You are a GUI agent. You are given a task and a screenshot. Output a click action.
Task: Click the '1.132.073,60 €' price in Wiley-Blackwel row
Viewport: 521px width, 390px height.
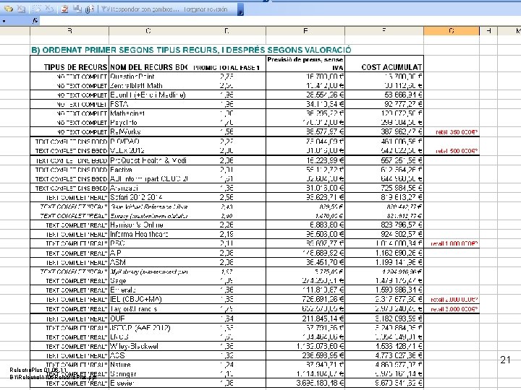click(305, 346)
